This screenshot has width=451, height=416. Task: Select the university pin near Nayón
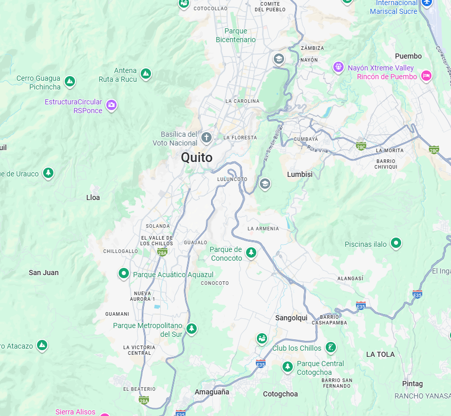click(x=278, y=59)
